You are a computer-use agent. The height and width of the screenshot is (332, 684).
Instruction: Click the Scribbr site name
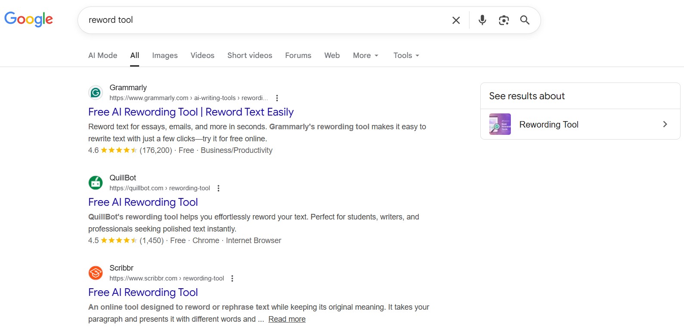tap(121, 268)
